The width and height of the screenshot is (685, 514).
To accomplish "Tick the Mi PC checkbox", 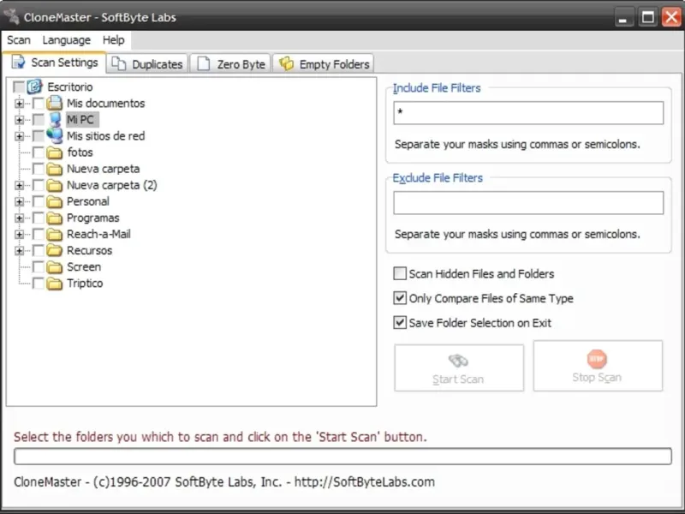I will (x=39, y=119).
